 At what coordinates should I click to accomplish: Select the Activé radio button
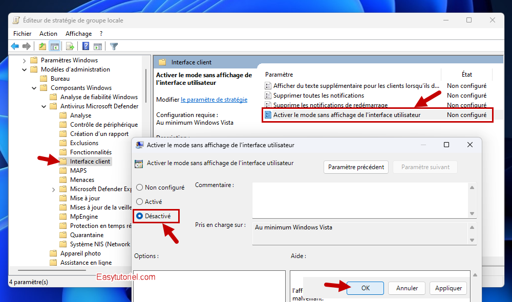click(x=139, y=202)
